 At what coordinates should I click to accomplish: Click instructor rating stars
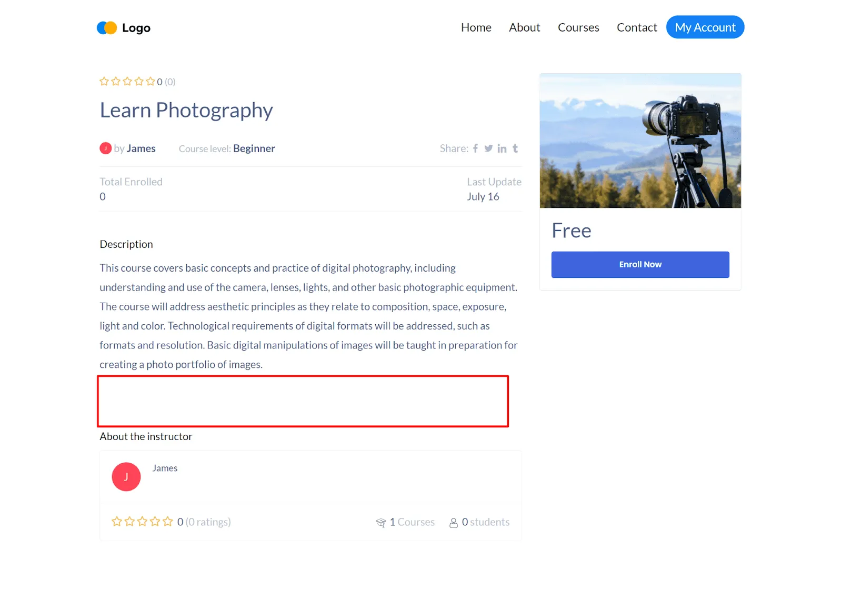pyautogui.click(x=142, y=522)
